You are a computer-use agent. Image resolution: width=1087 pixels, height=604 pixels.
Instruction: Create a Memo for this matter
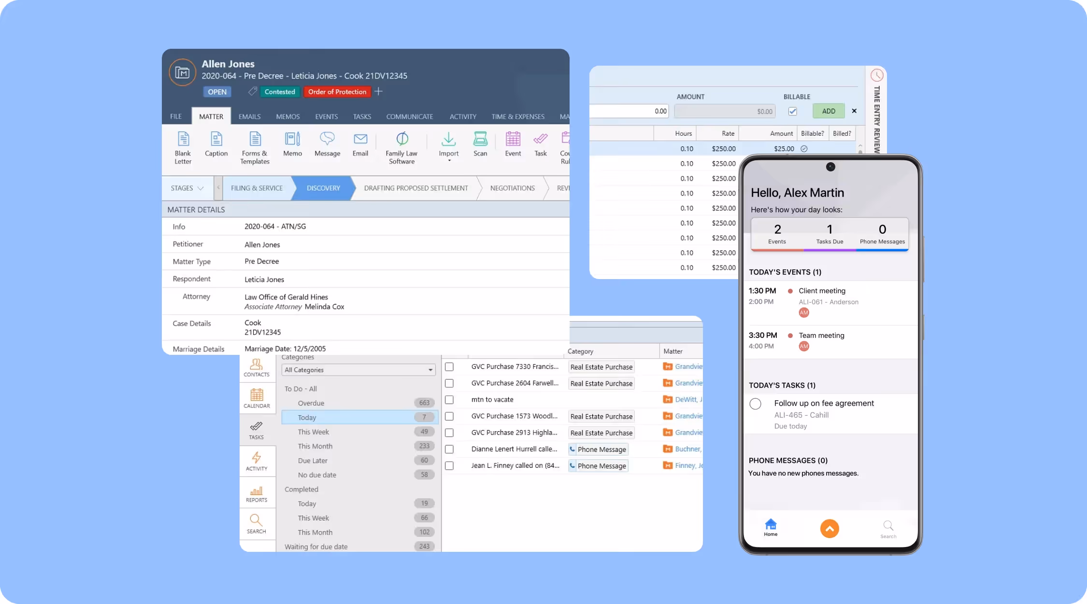pyautogui.click(x=292, y=146)
